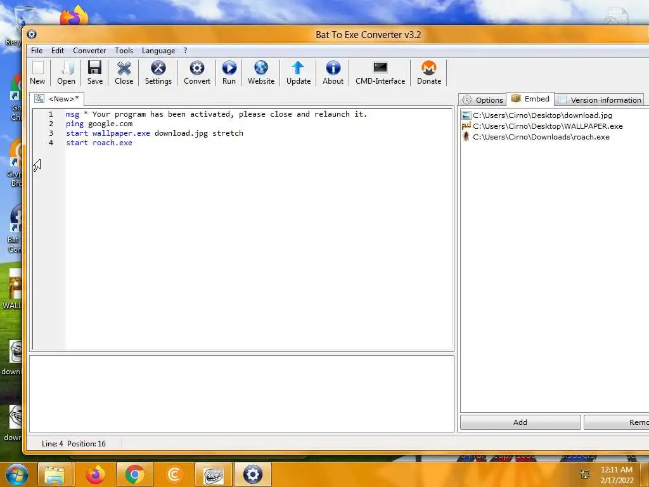This screenshot has height=487, width=649.
Task: Launch Firefox from the taskbar
Action: (95, 474)
